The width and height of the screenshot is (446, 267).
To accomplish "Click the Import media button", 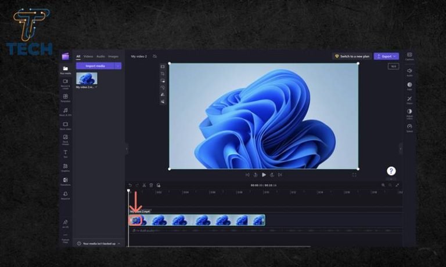I will [95, 66].
